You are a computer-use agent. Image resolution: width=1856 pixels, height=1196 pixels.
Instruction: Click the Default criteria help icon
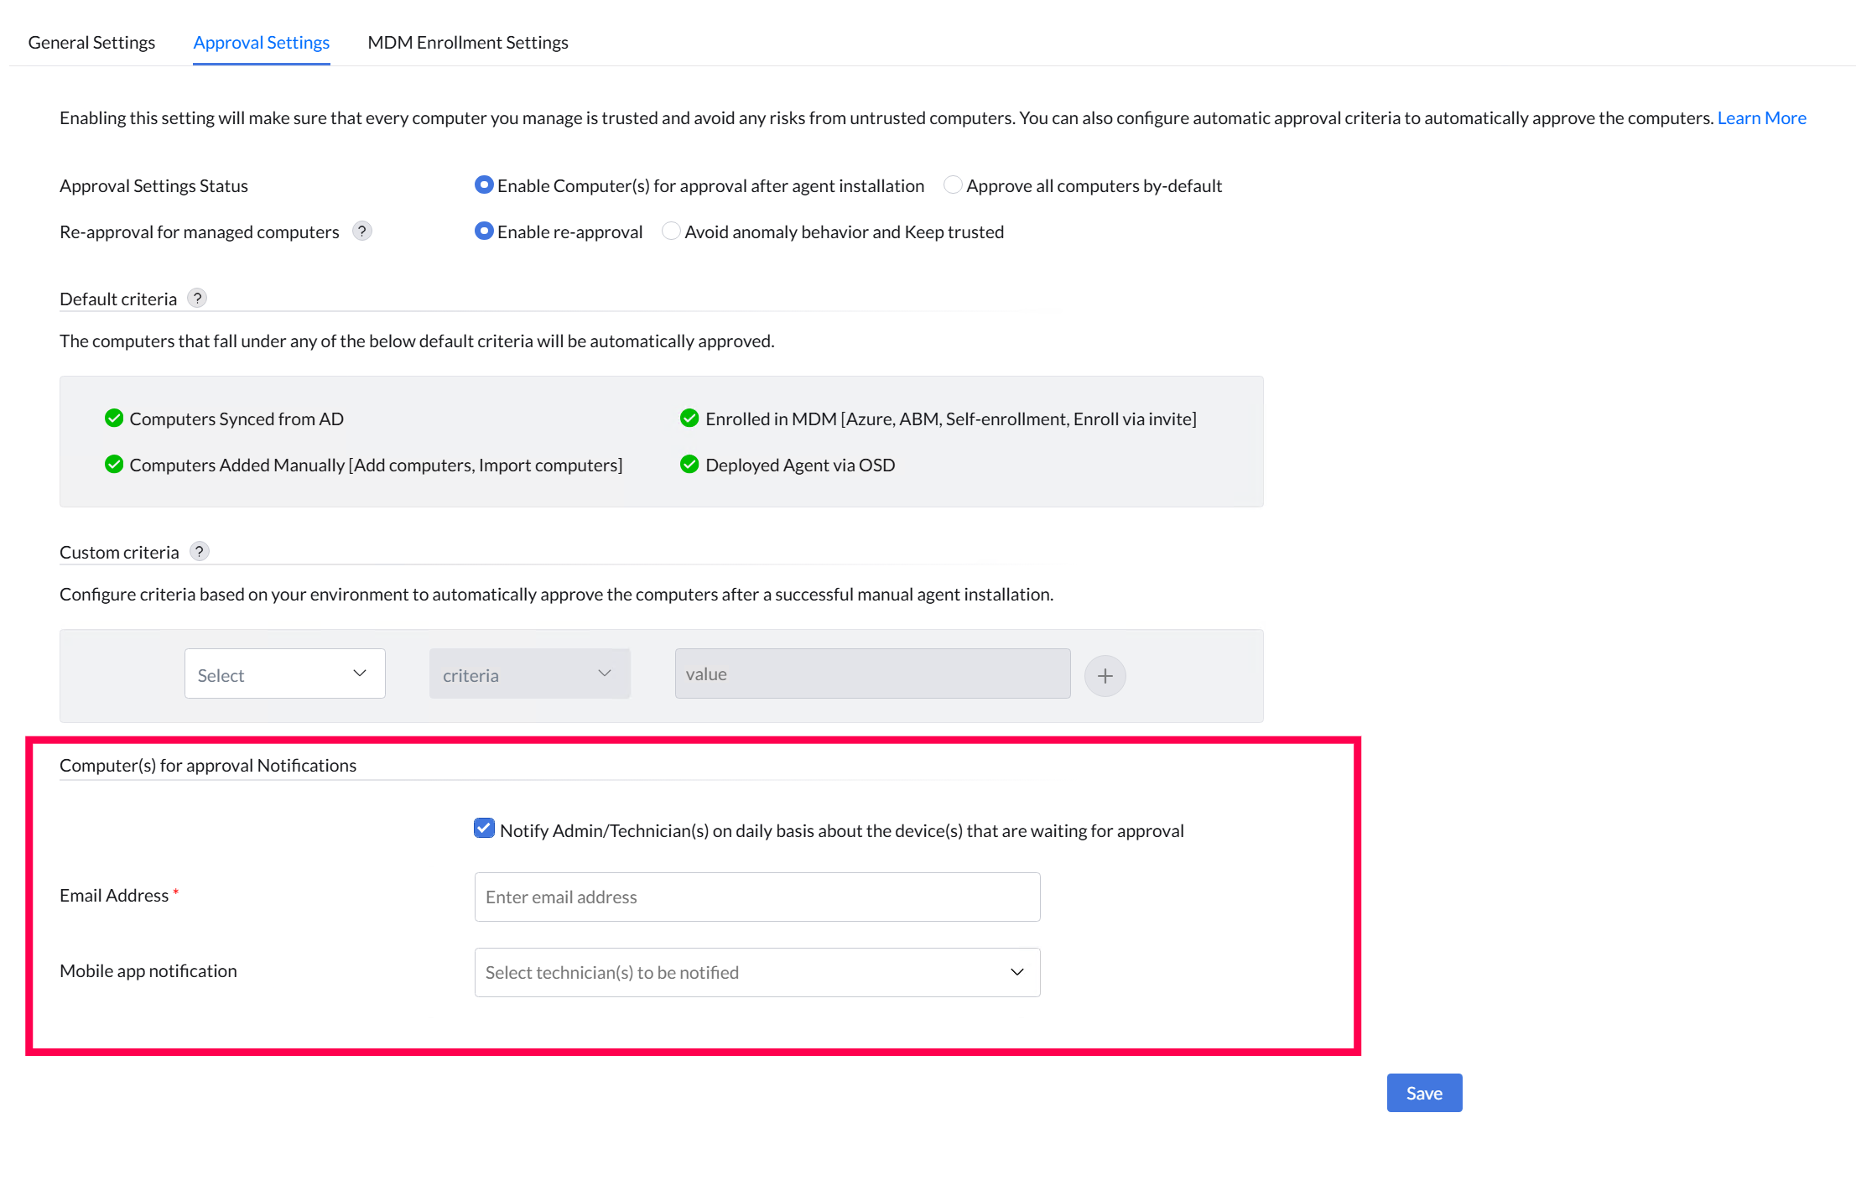pyautogui.click(x=197, y=299)
